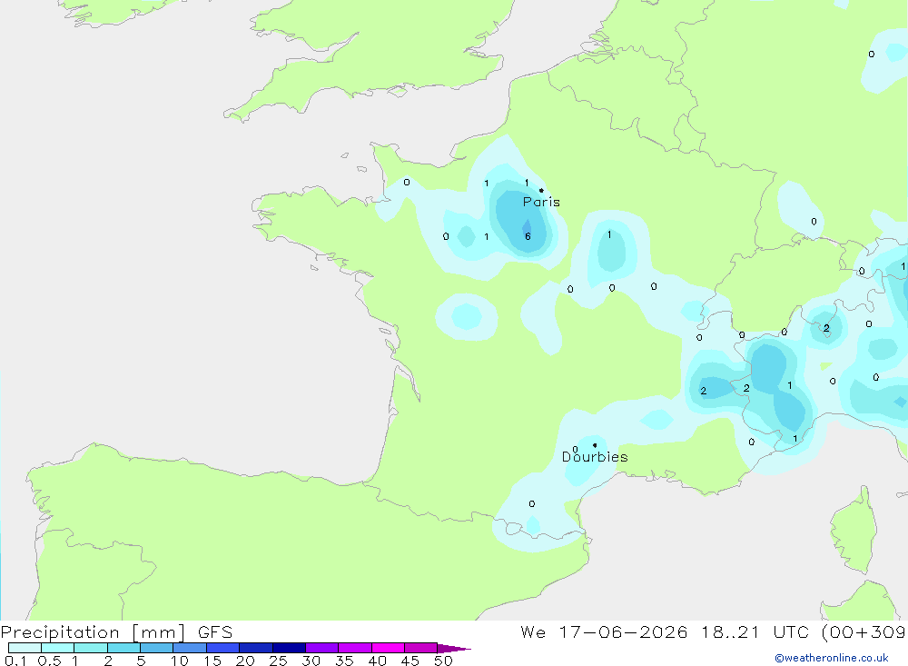
Task: Pick the 0.5–1 mm legend color swatch
Action: coord(58,648)
